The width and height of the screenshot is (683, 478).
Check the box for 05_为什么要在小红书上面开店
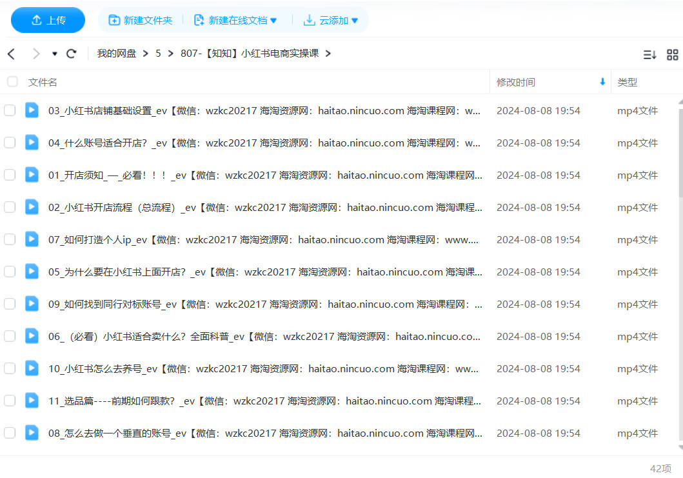click(10, 272)
